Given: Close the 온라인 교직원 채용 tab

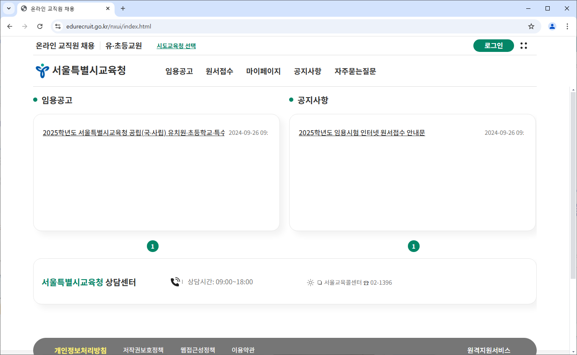Looking at the screenshot, I should [x=108, y=8].
